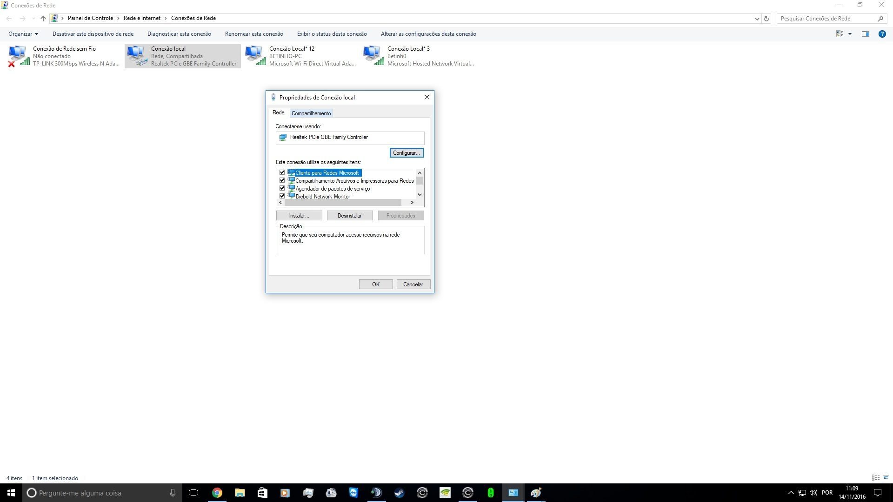Screen dimensions: 893x502
Task: Open the Windows Store taskbar icon
Action: point(262,493)
